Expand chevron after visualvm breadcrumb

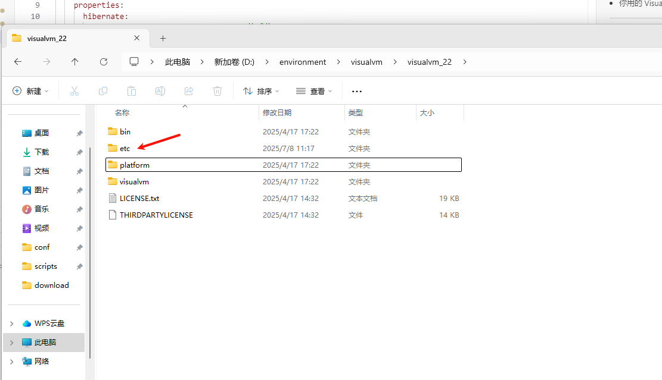(x=395, y=62)
